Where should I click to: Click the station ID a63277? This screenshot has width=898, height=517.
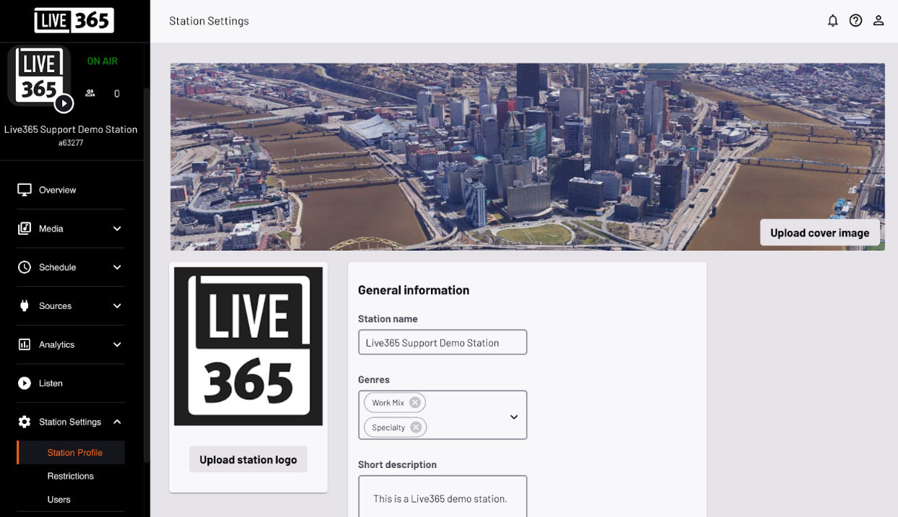tap(71, 143)
